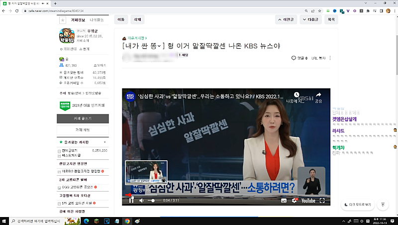Click the browser Forward arrow

pos(10,11)
